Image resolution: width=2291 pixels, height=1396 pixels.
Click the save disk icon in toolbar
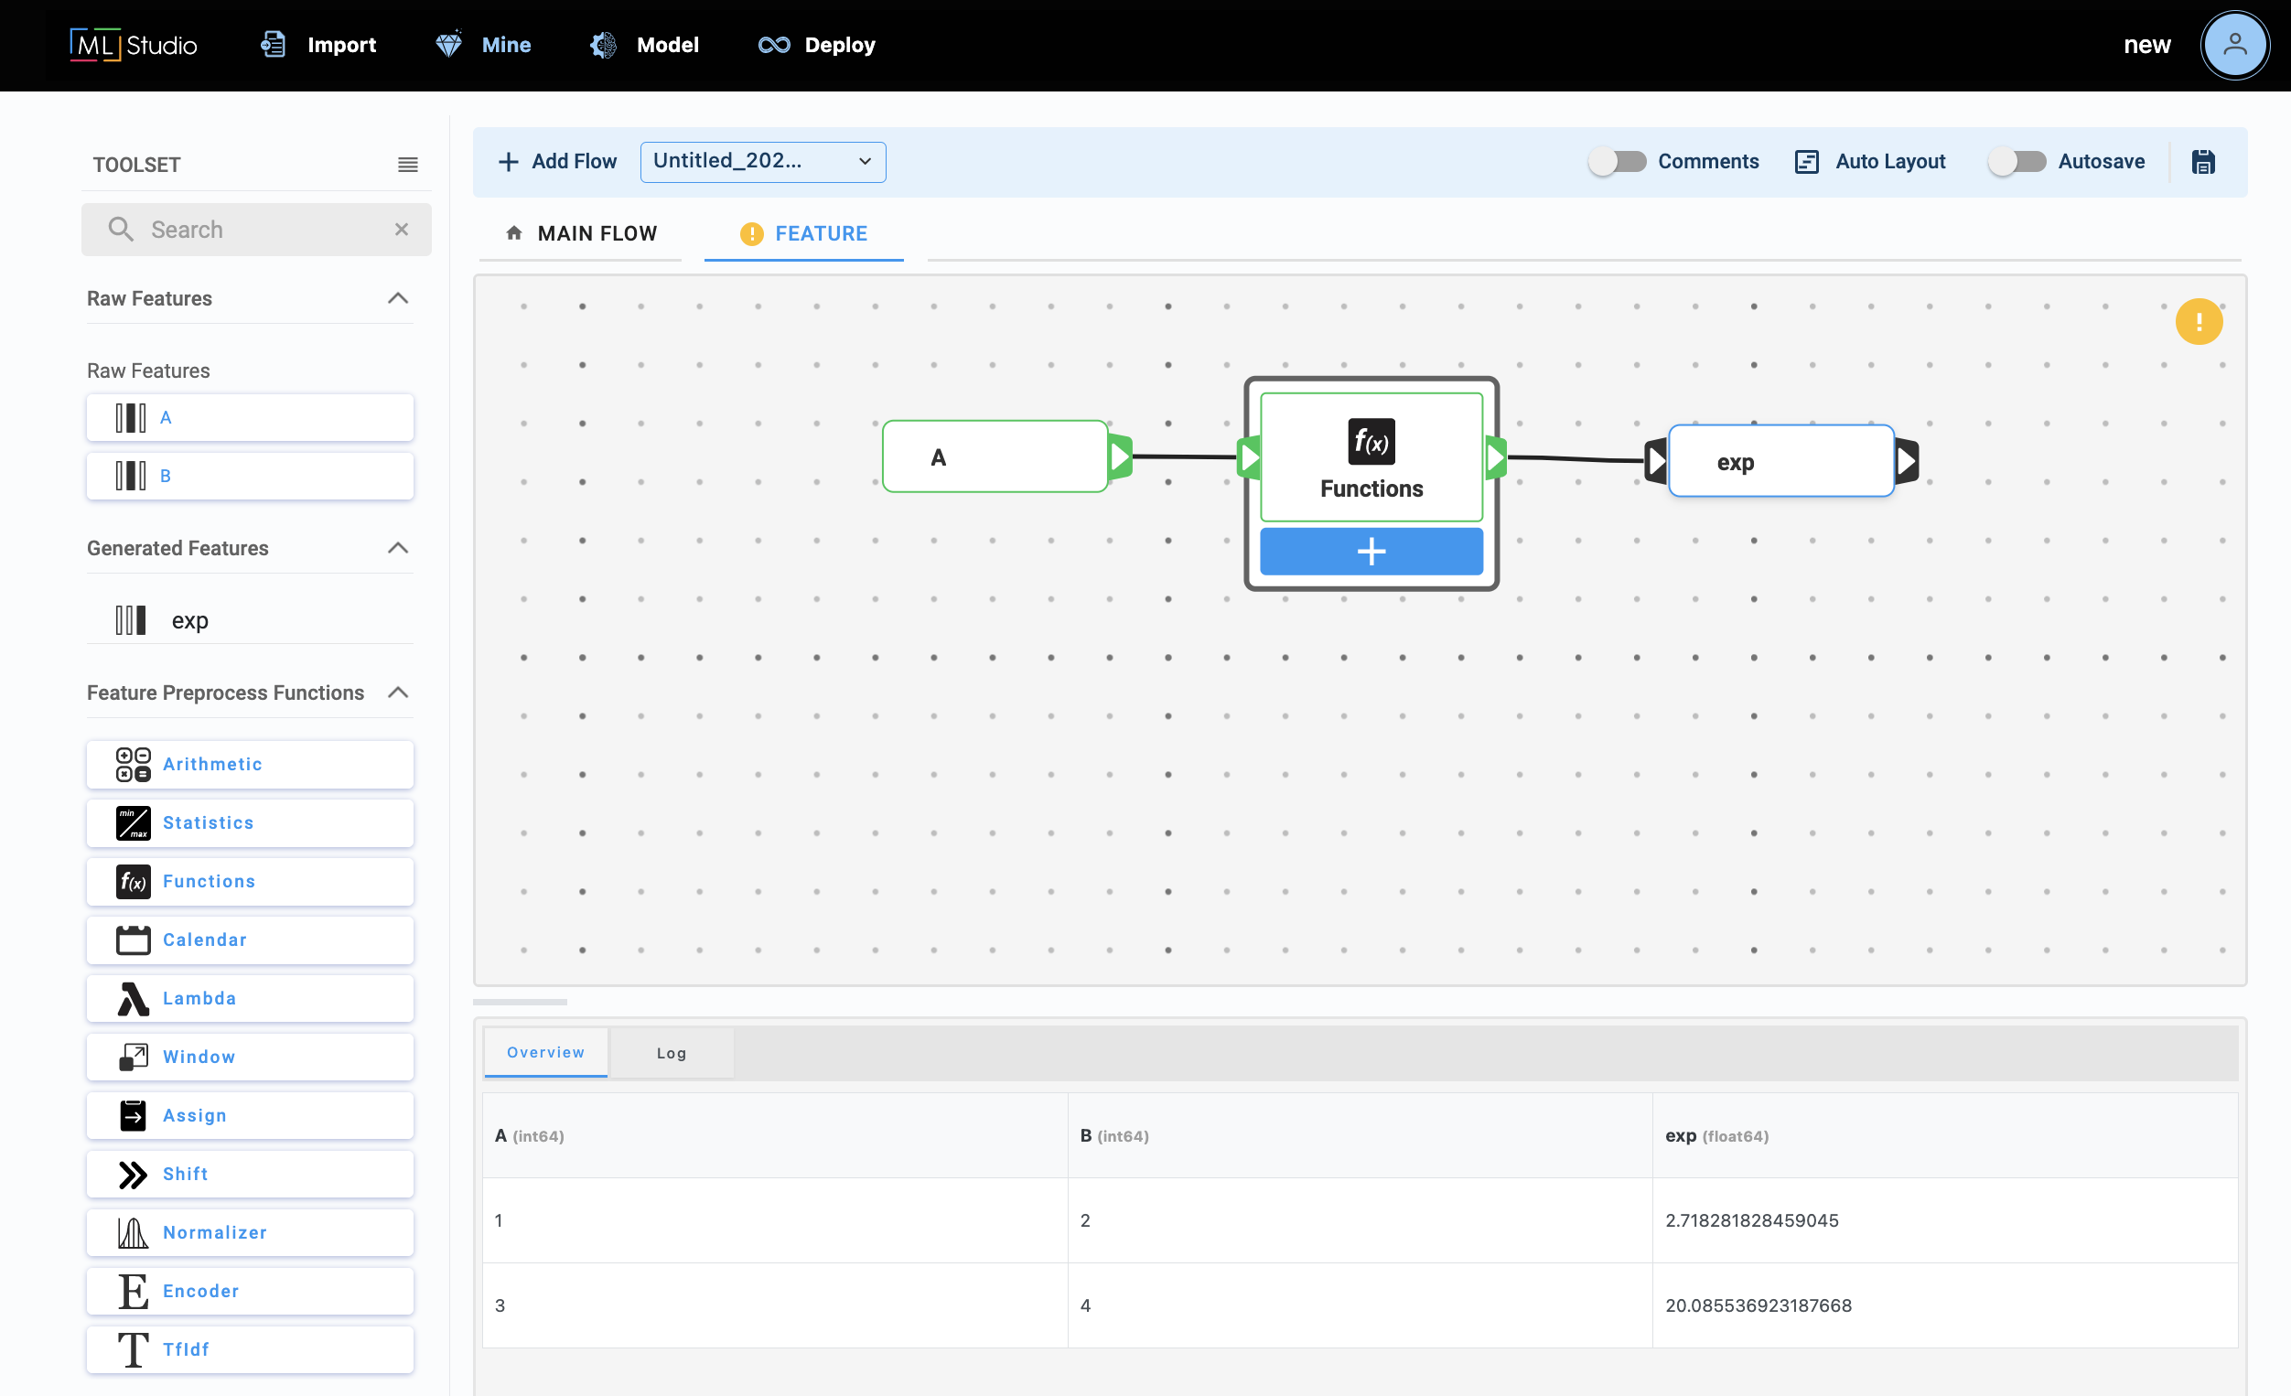click(x=2202, y=162)
